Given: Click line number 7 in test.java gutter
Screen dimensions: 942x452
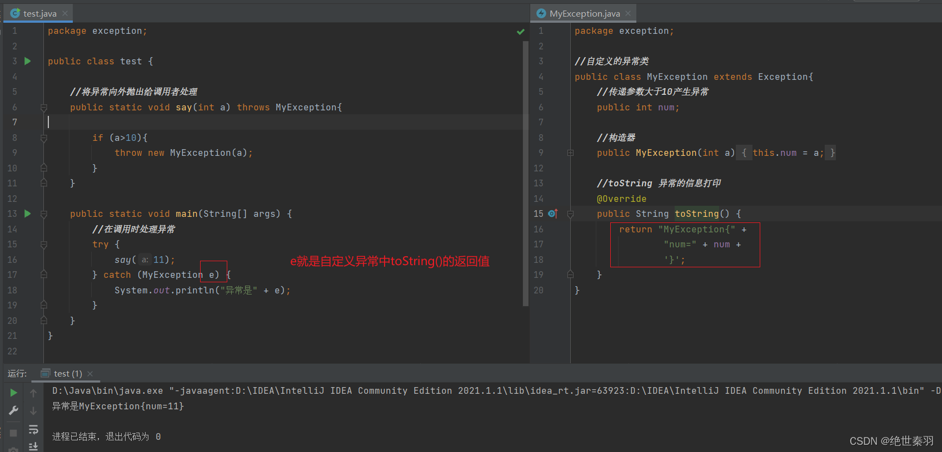Looking at the screenshot, I should coord(14,122).
